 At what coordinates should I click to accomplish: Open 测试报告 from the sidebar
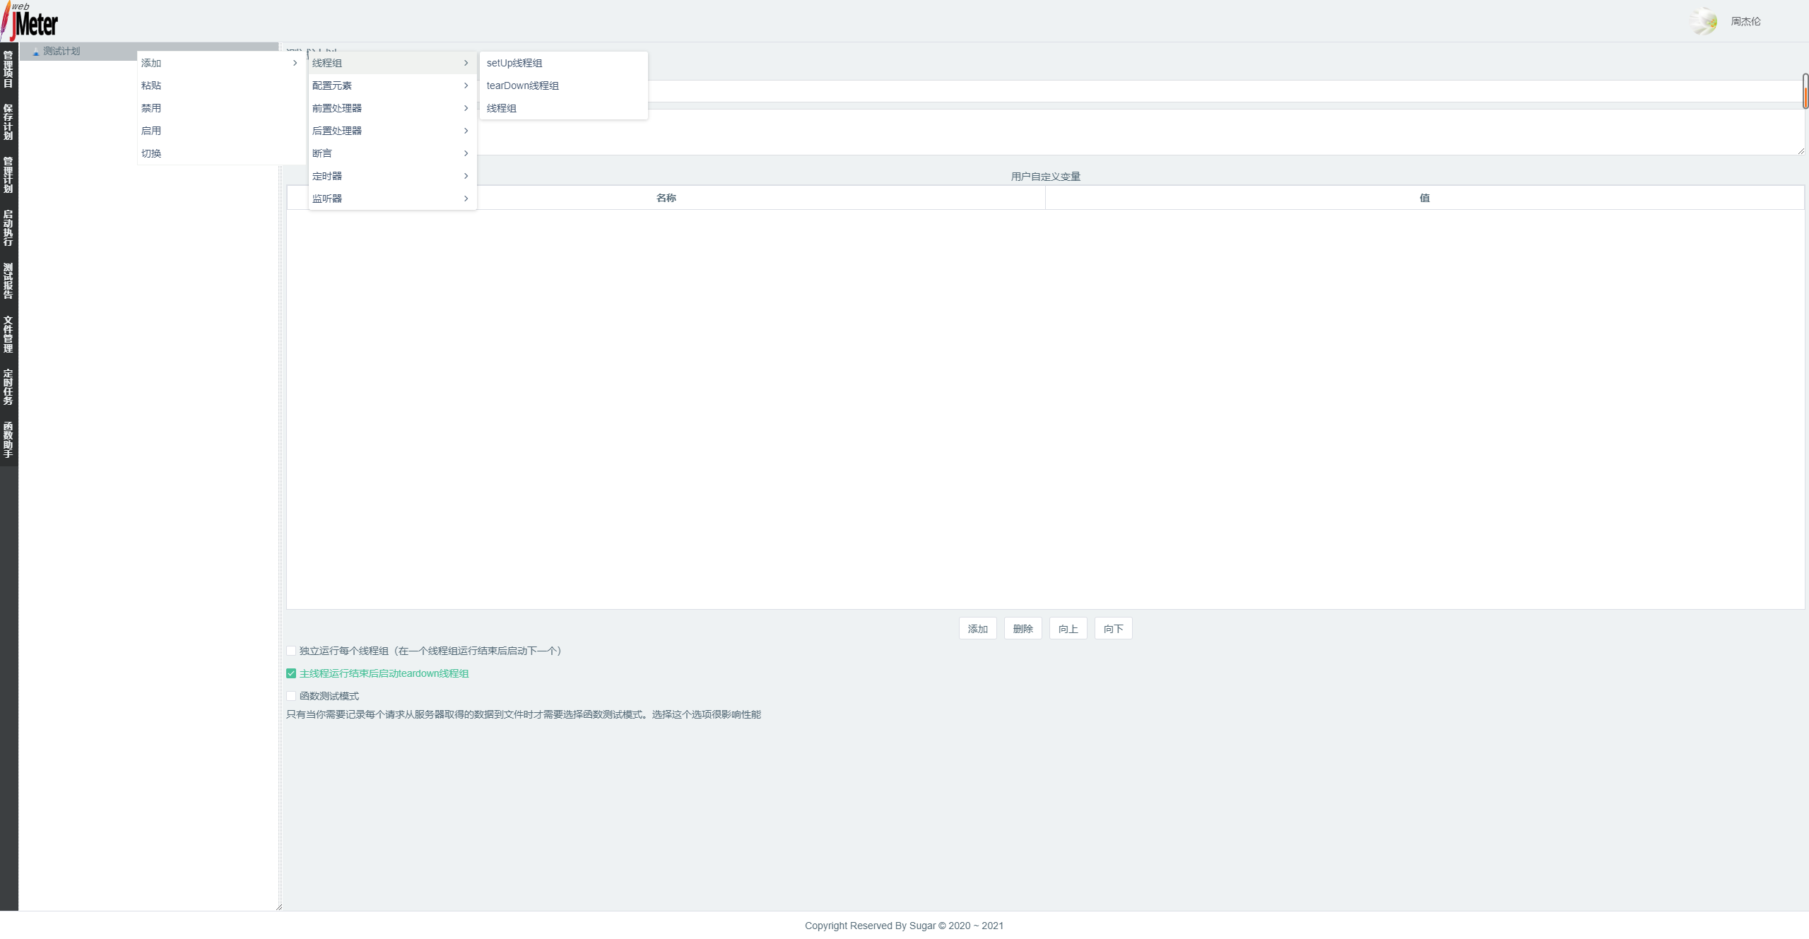[8, 281]
